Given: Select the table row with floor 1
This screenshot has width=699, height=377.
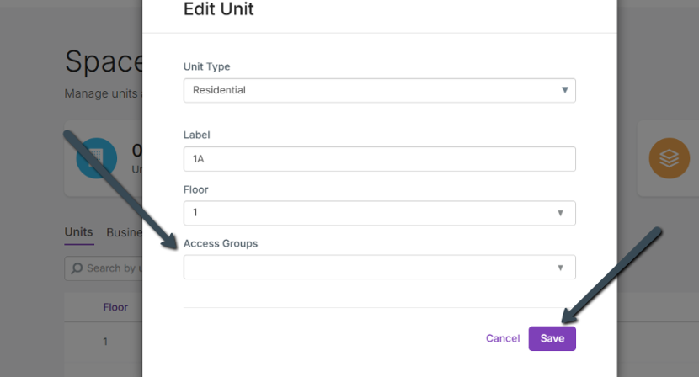Looking at the screenshot, I should coord(105,342).
